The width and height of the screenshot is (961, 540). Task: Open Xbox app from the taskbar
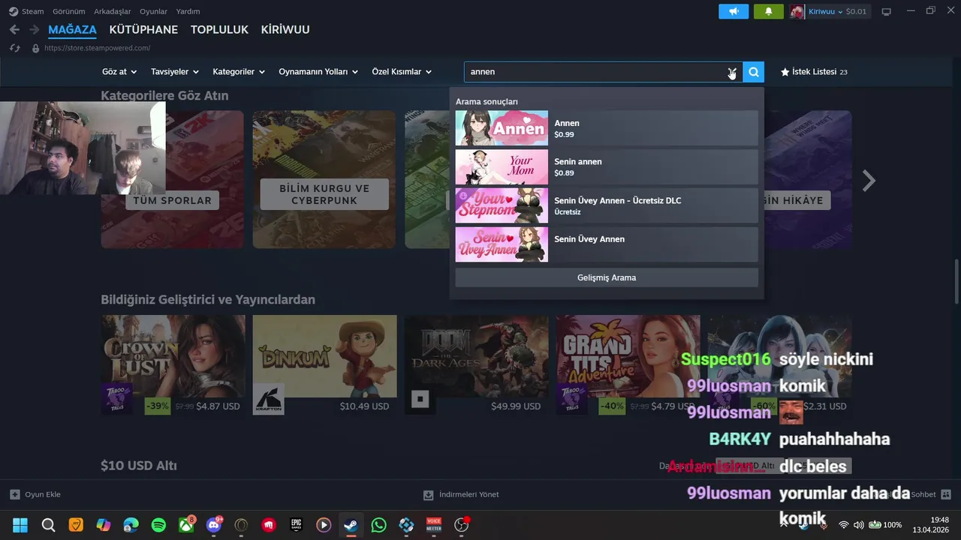185,525
